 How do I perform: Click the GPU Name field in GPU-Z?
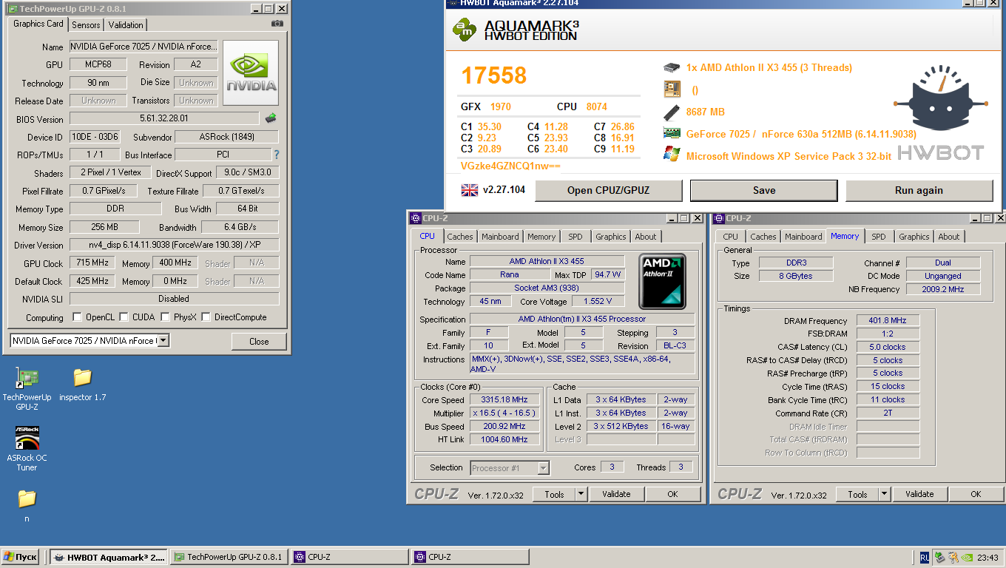tap(144, 47)
